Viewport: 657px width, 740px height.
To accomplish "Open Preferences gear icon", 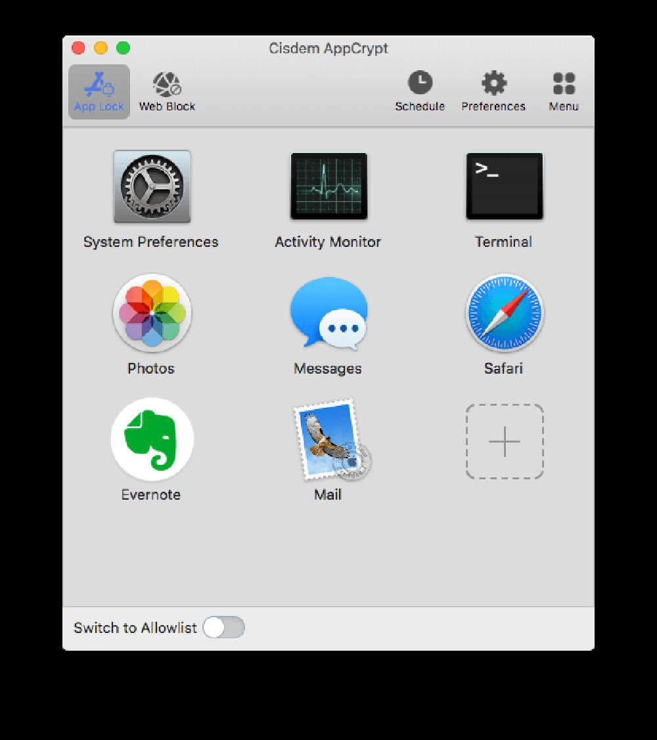I will (493, 83).
